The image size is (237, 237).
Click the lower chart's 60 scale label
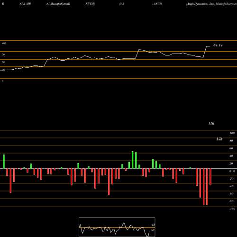tap(231, 148)
